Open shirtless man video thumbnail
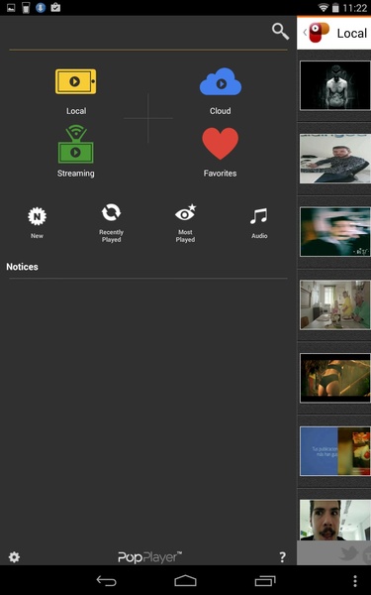Viewport: 371px width, 595px height. (335, 85)
